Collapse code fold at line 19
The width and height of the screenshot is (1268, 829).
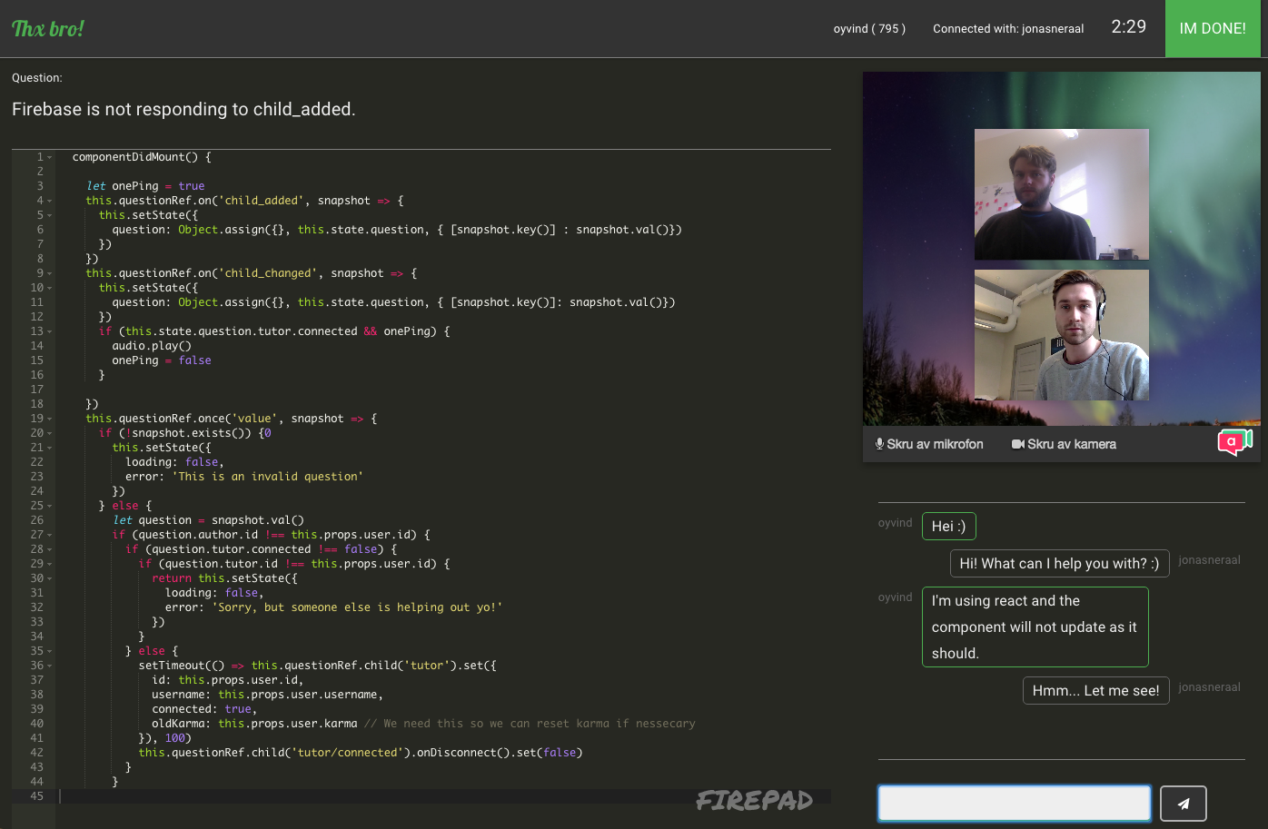click(50, 419)
